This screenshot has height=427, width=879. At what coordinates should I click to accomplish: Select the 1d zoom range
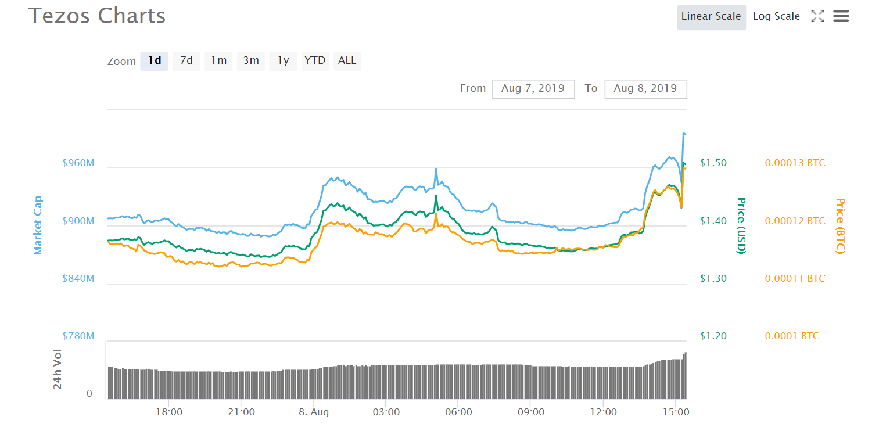pos(155,61)
